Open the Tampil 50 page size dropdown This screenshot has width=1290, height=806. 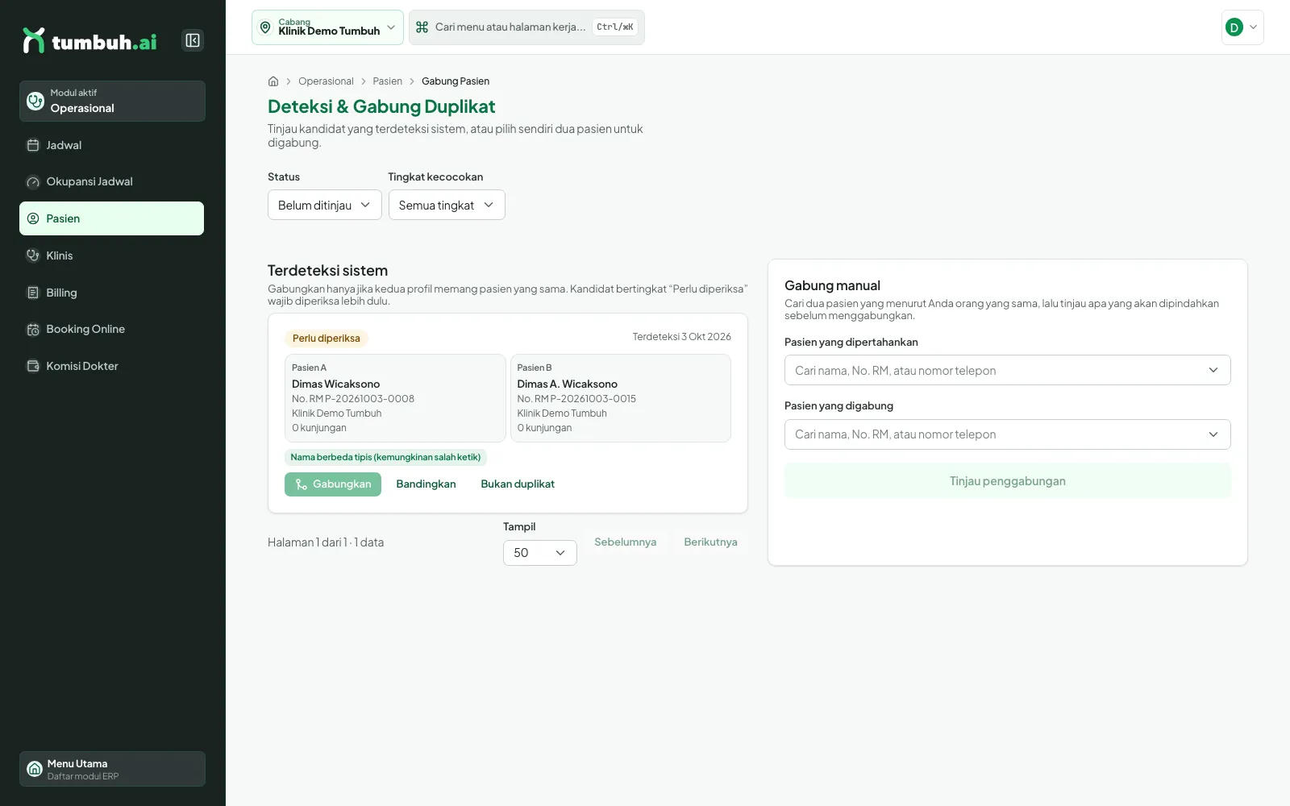point(540,553)
